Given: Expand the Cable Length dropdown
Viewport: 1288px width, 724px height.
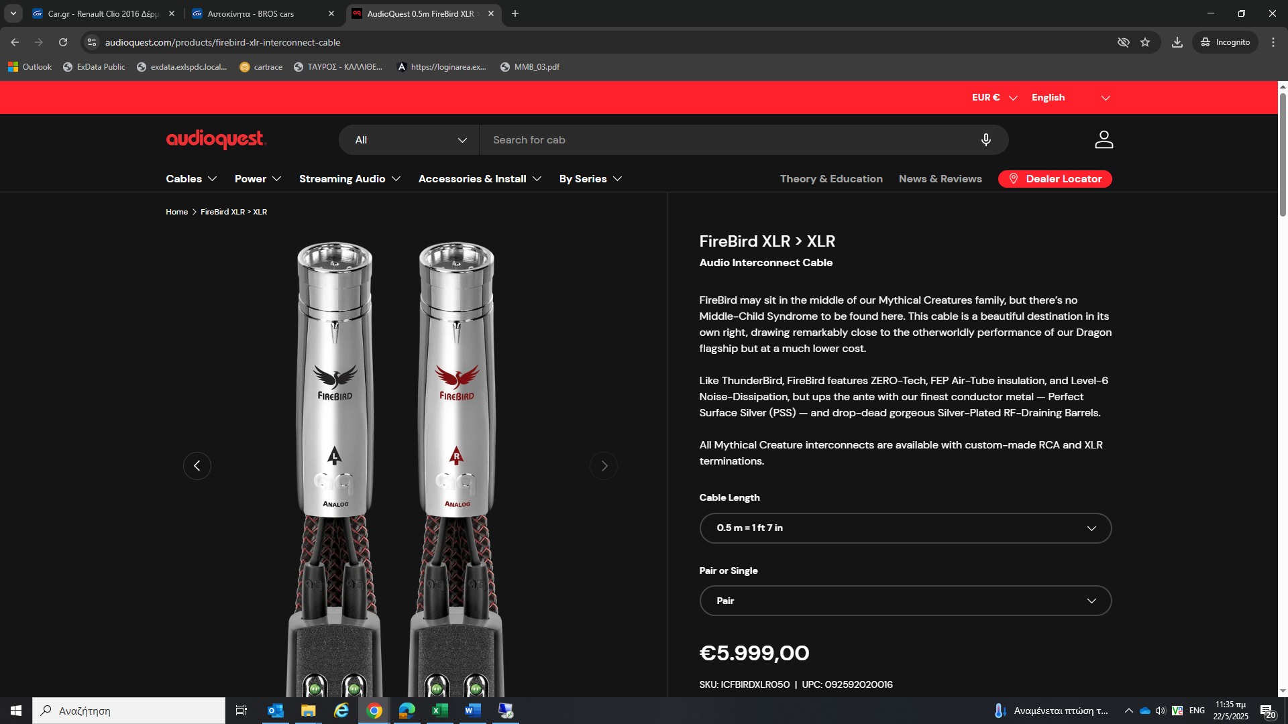Looking at the screenshot, I should (905, 528).
